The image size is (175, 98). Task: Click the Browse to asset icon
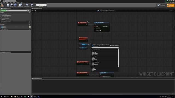coord(11,5)
